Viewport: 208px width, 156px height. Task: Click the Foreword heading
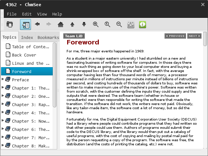click(83, 42)
